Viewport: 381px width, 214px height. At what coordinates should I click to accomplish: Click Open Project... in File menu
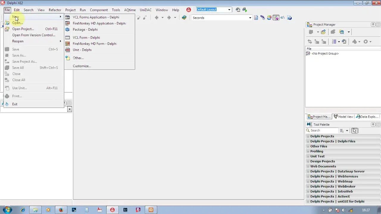tap(34, 29)
